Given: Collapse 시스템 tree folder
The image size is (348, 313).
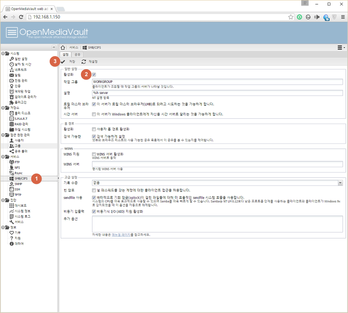Looking at the screenshot, I should coord(3,54).
